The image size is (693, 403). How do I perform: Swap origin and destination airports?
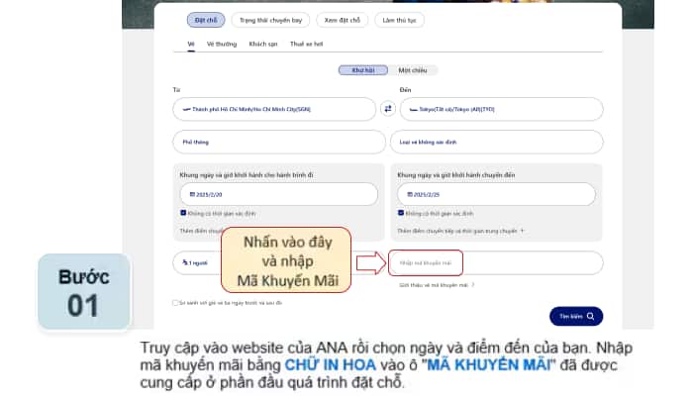click(x=388, y=109)
